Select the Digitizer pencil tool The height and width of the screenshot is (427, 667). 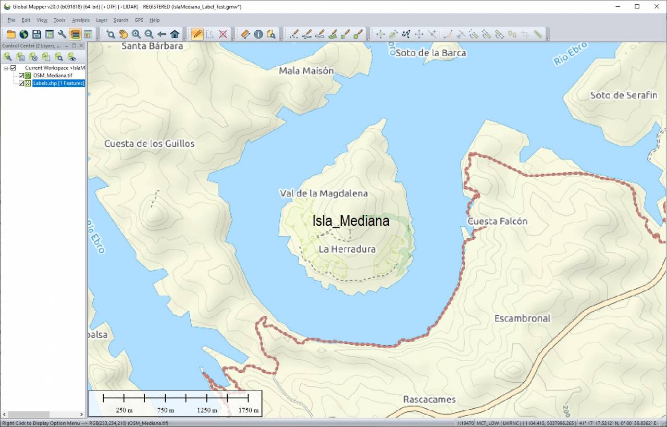197,34
